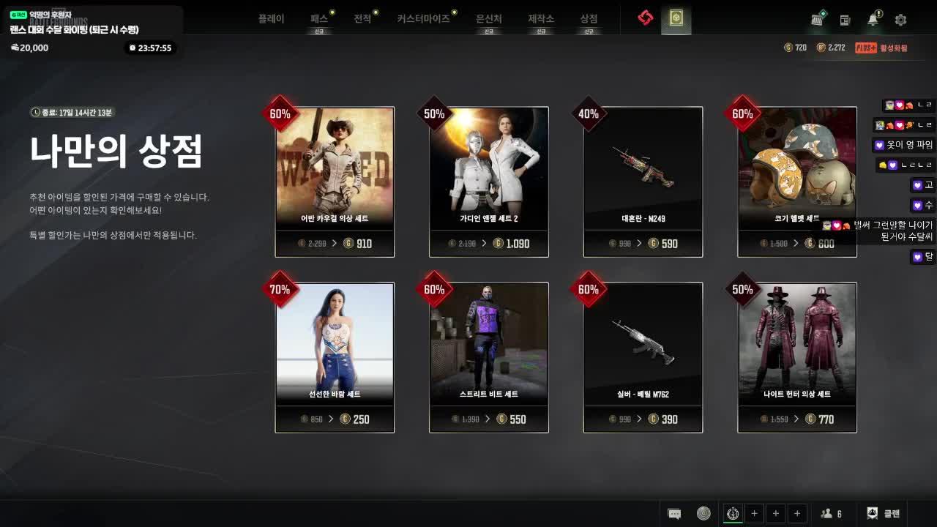Click the red emblem icon next to 상점

click(644, 19)
